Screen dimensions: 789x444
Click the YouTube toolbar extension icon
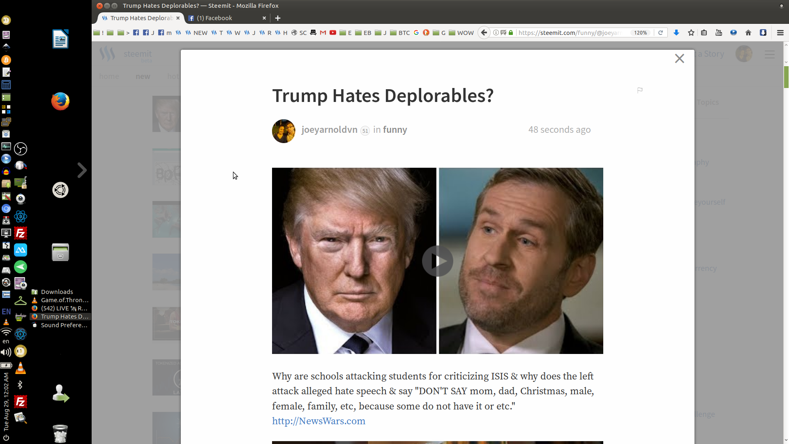pos(719,32)
